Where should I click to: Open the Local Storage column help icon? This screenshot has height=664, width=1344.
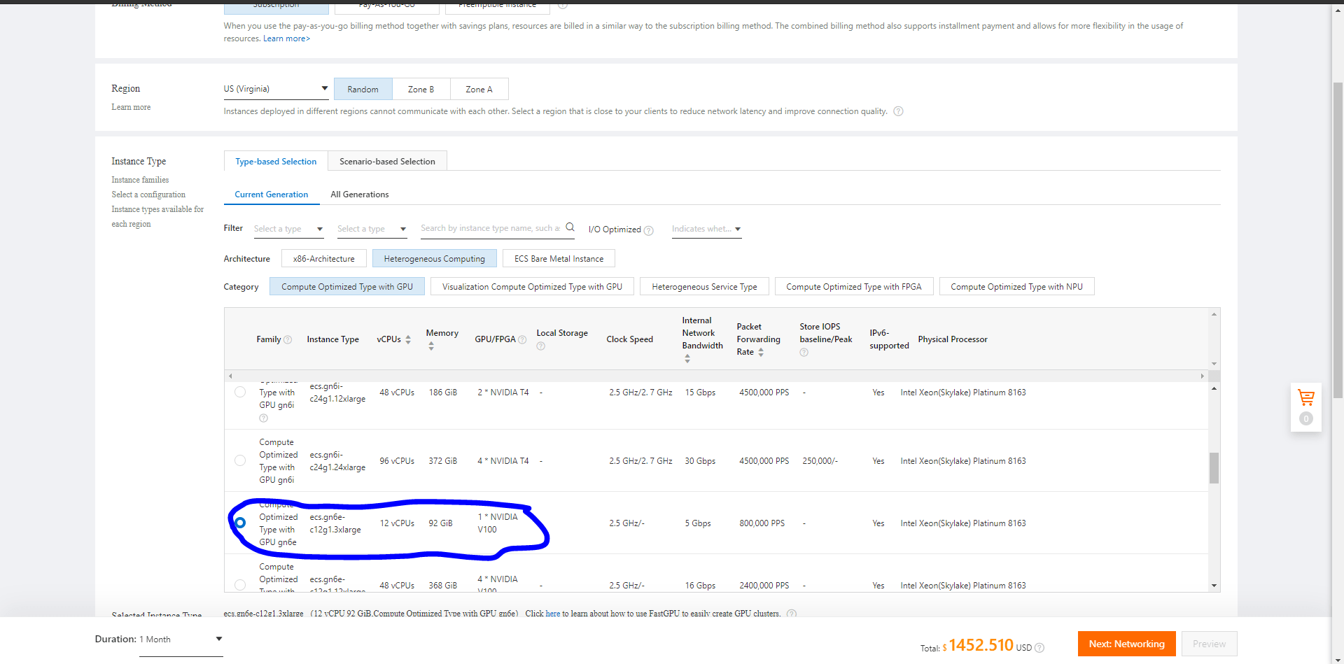(x=540, y=346)
